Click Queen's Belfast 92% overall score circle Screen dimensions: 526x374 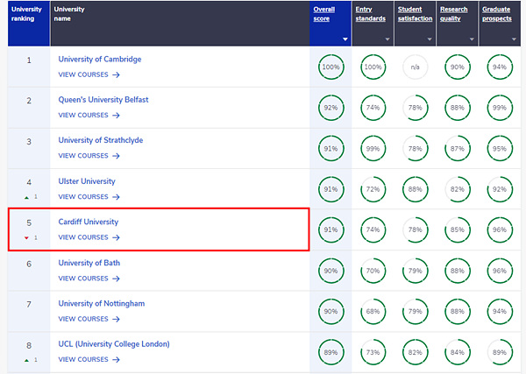331,108
